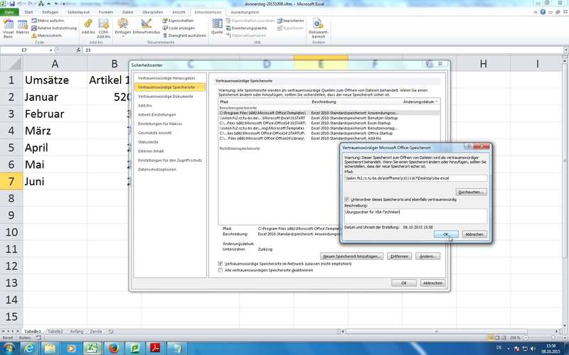Start Makro aufzeichnen in the Code group
Screen dimensions: 569x355
48,21
